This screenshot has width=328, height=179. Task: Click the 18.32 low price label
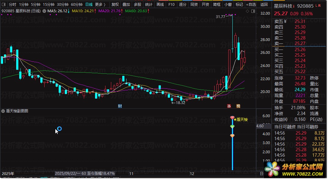(181, 103)
